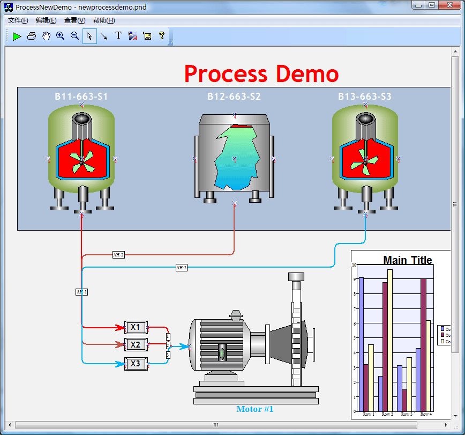Select the hand pan tool
Viewport: 465px width, 435px height.
pyautogui.click(x=46, y=36)
